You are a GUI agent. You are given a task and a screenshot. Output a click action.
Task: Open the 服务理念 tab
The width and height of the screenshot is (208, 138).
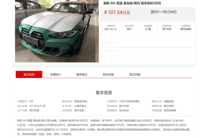coord(82,75)
